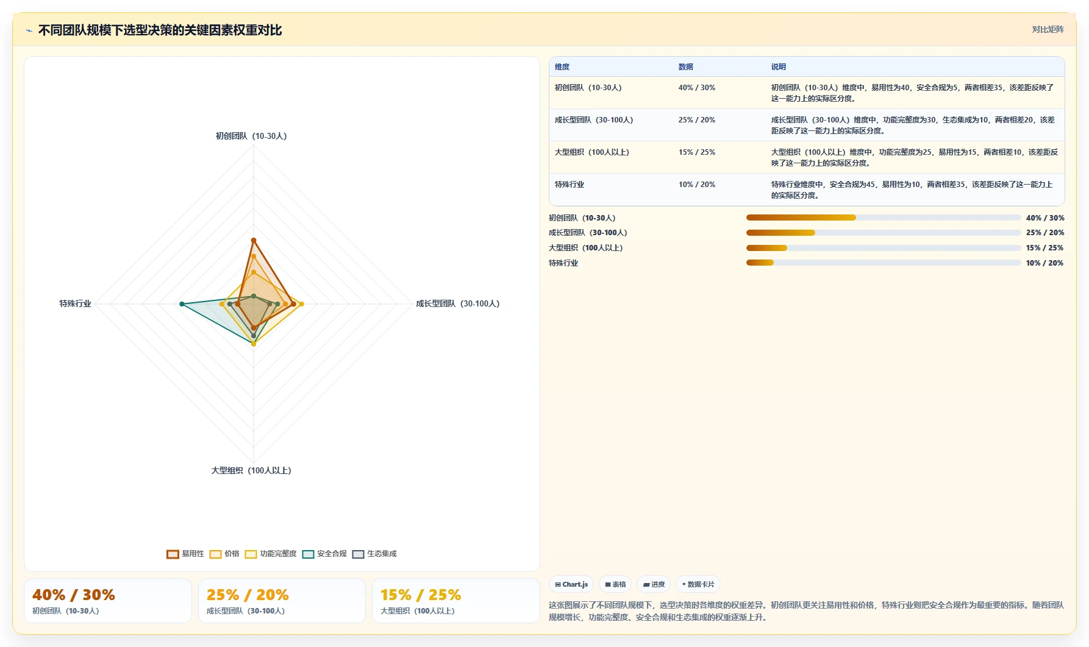
Task: Click the 对比矩阵 label in header
Action: coord(1048,29)
